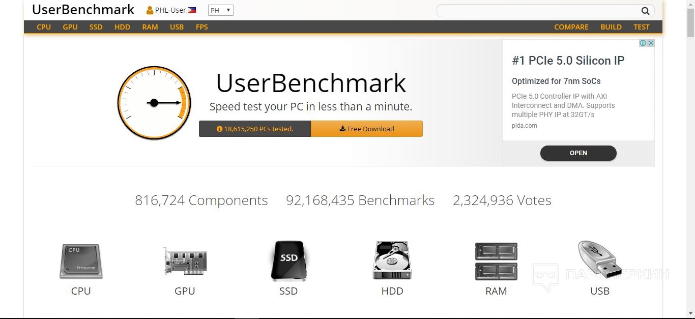Select the GPU graphics card icon

pos(185,261)
